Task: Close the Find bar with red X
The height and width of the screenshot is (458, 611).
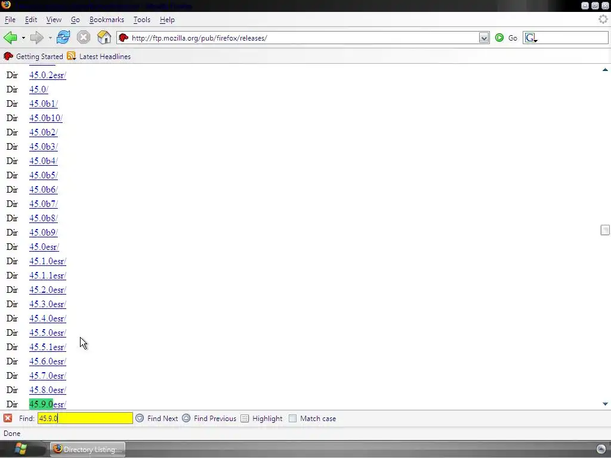Action: coord(8,418)
